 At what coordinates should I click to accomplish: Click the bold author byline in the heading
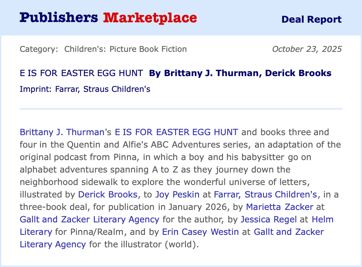240,73
